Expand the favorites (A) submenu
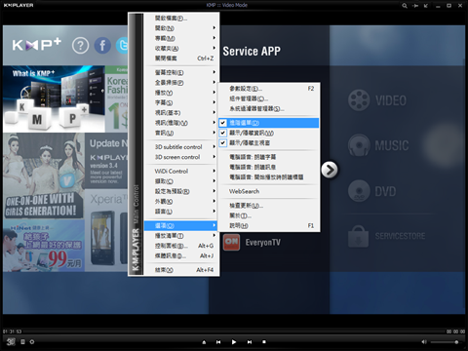Image resolution: width=468 pixels, height=351 pixels. [180, 49]
